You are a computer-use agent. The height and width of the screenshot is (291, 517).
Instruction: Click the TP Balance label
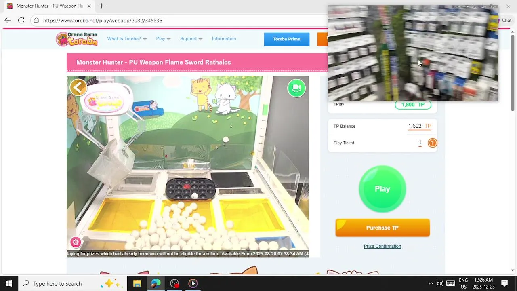(x=345, y=126)
